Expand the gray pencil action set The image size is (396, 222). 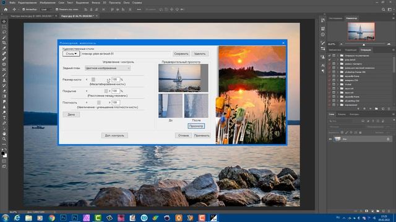pos(338,60)
